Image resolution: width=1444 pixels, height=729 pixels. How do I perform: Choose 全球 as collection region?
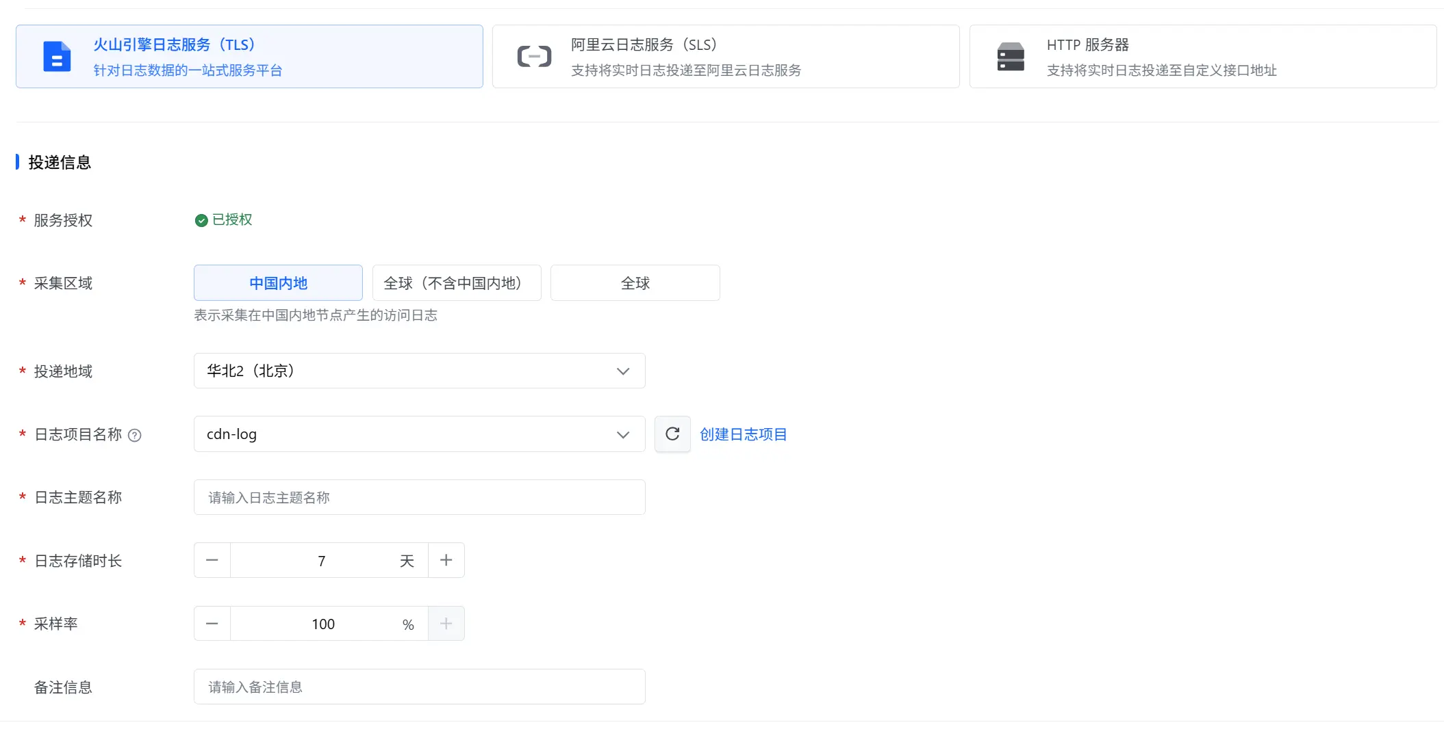coord(635,283)
